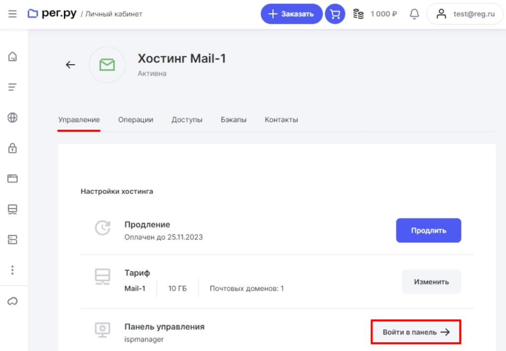The width and height of the screenshot is (506, 351).
Task: Switch to the Доступы tab
Action: coord(187,120)
